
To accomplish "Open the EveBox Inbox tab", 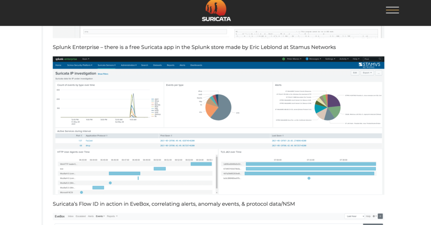I will tap(71, 216).
